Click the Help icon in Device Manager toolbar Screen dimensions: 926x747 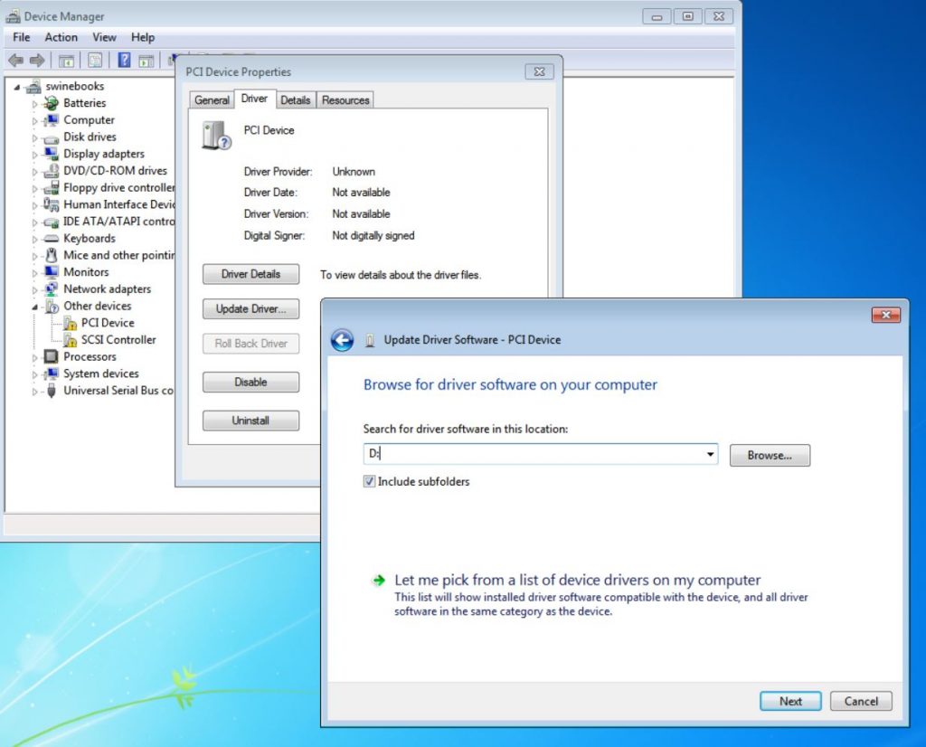pyautogui.click(x=124, y=61)
